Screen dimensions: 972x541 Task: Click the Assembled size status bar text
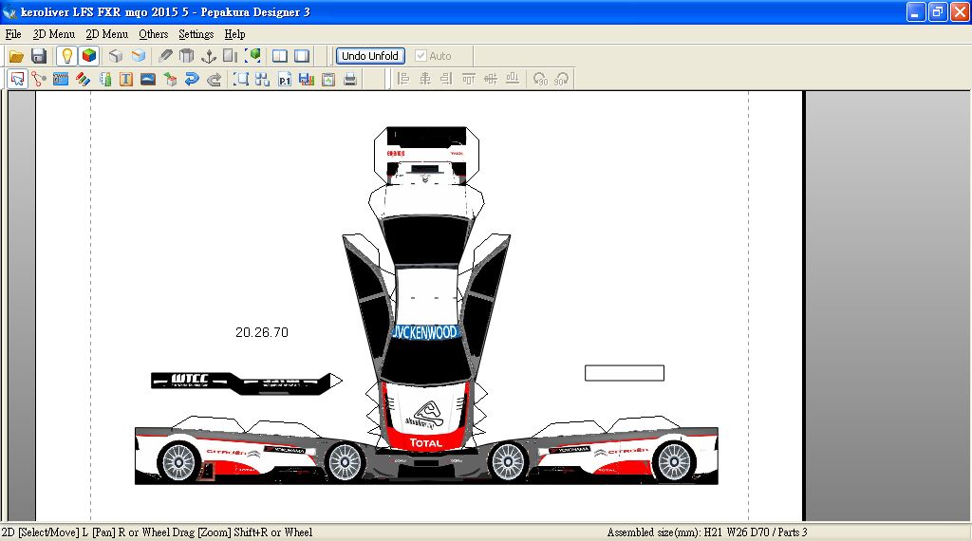(x=706, y=532)
